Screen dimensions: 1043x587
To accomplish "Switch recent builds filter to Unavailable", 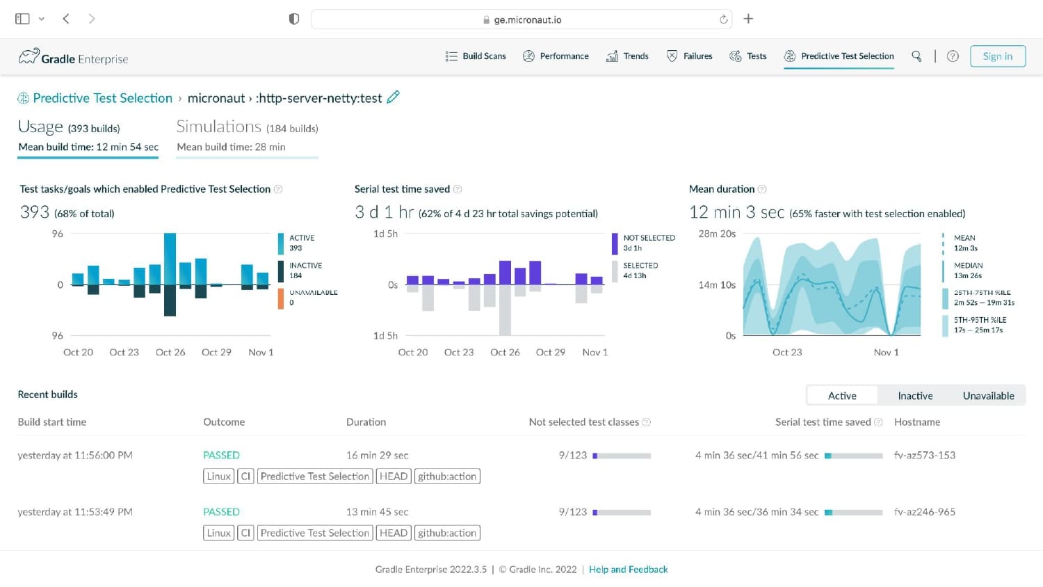I will tap(988, 396).
